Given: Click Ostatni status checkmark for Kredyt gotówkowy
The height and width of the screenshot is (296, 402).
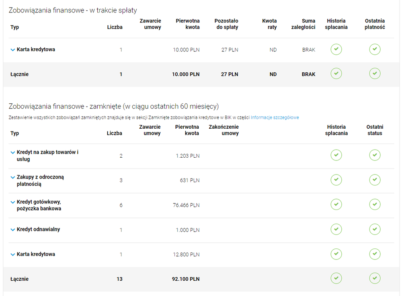Looking at the screenshot, I should point(375,204).
